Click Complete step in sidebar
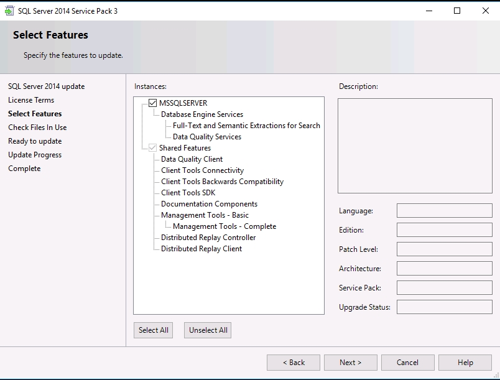The height and width of the screenshot is (380, 500). click(24, 169)
